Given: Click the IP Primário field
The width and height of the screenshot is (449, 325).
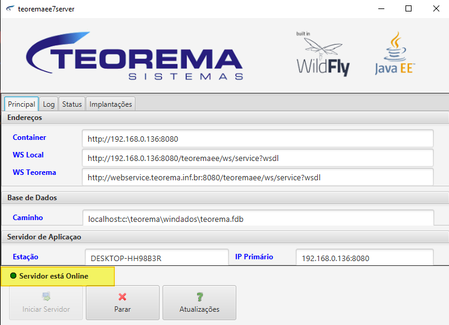Looking at the screenshot, I should 365,257.
